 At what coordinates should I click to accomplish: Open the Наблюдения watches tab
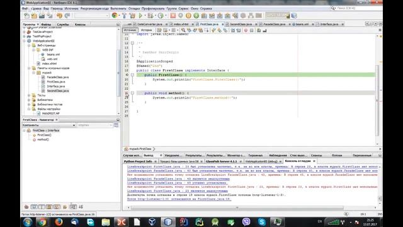coord(278,156)
